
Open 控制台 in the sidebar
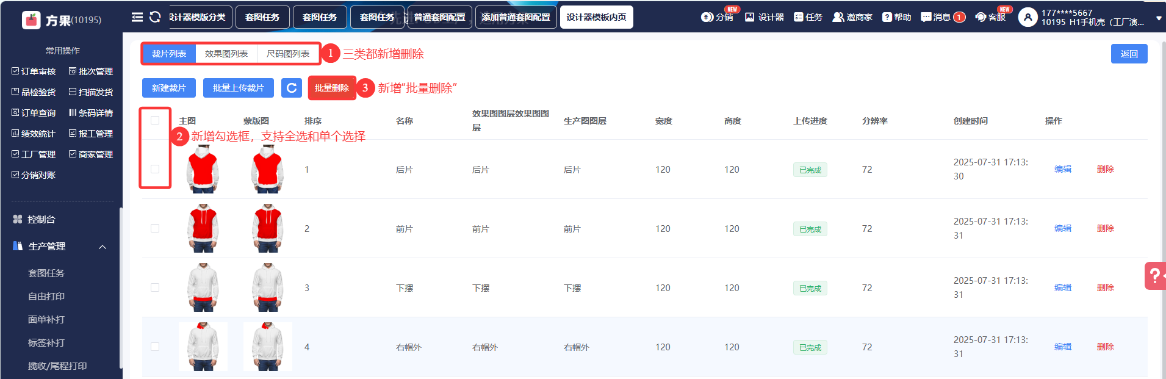click(x=41, y=219)
